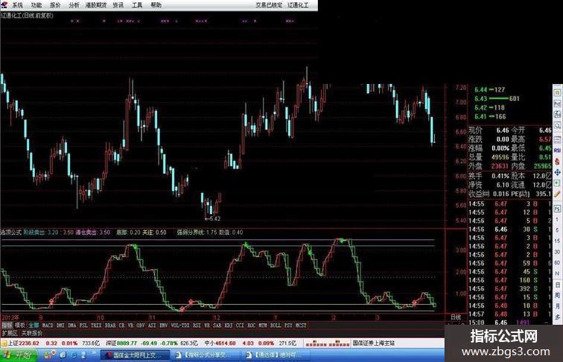Select the TRIX indicator tab

pos(96,325)
